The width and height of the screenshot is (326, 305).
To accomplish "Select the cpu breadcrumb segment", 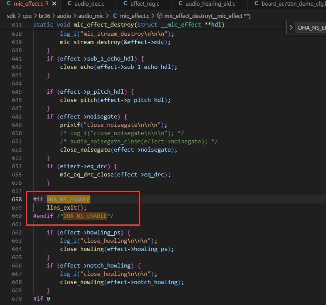I will click(27, 16).
